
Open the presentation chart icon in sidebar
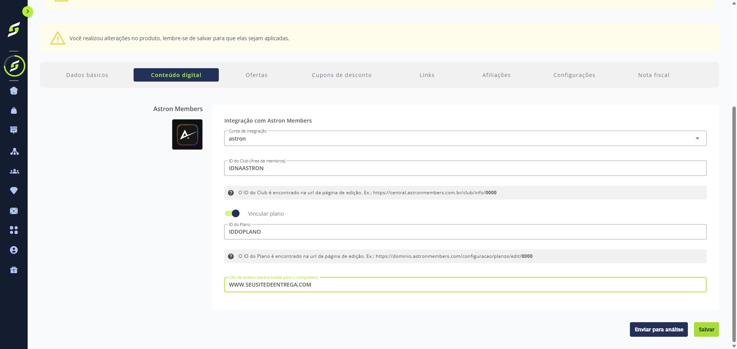pos(14,130)
